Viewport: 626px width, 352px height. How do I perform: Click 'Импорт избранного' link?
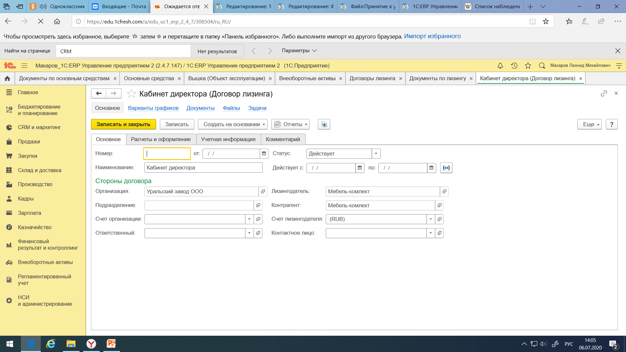pos(432,36)
